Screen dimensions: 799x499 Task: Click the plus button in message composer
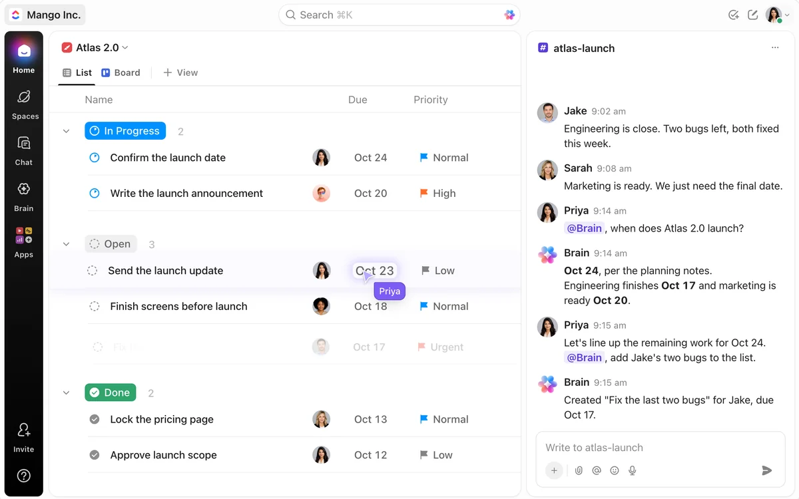coord(554,470)
